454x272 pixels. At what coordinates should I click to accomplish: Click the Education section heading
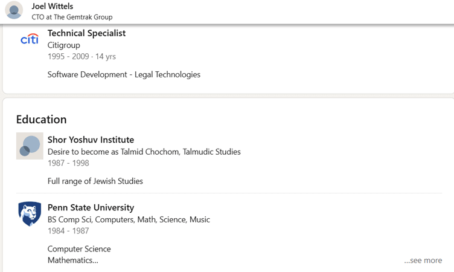pyautogui.click(x=41, y=119)
